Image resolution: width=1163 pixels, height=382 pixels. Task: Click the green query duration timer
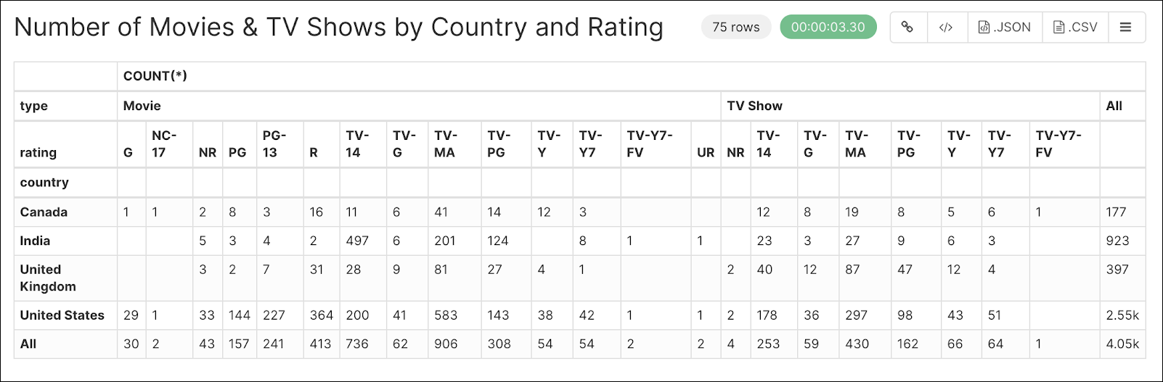click(x=828, y=28)
